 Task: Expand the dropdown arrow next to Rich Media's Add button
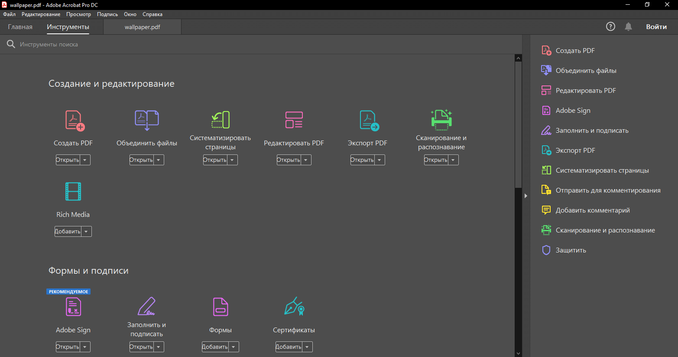(x=86, y=232)
